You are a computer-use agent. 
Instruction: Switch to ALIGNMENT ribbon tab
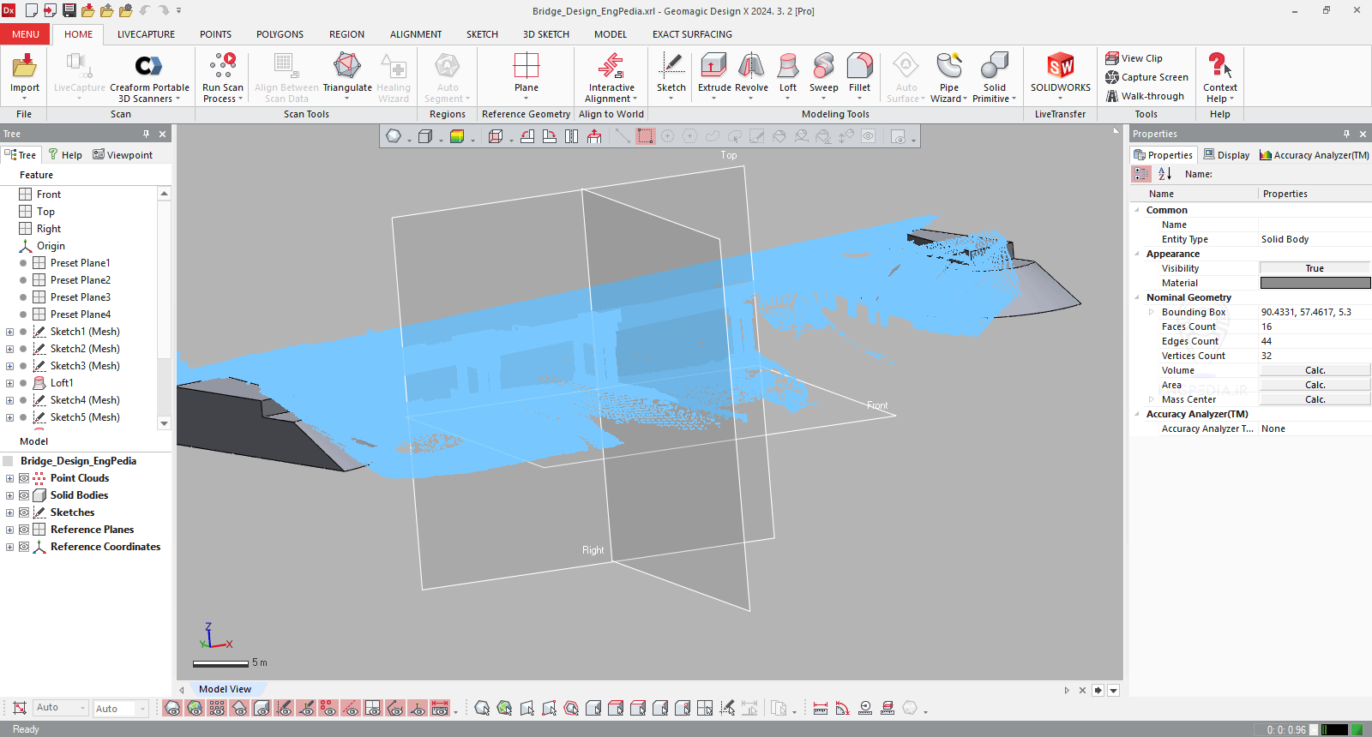pyautogui.click(x=416, y=34)
